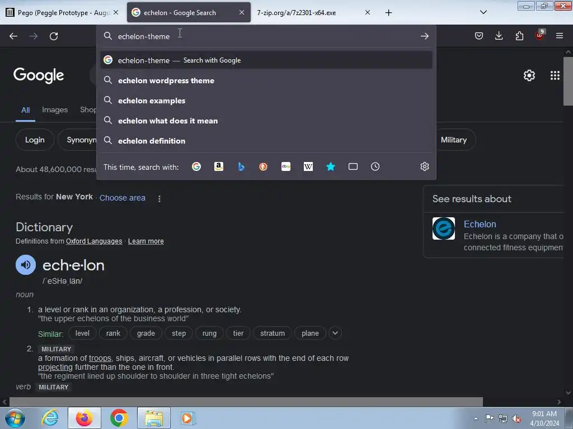
Task: Open the Echelon knowledge panel link
Action: (x=480, y=224)
